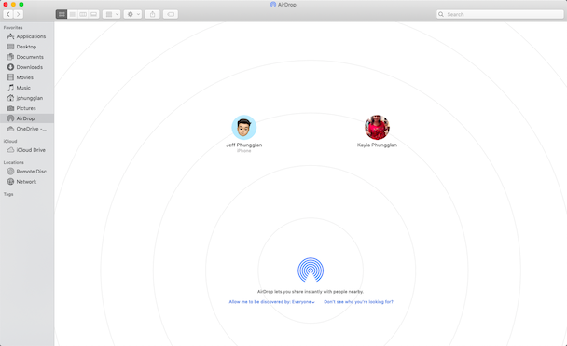Click the iCloud Drive cloud icon

(x=10, y=149)
